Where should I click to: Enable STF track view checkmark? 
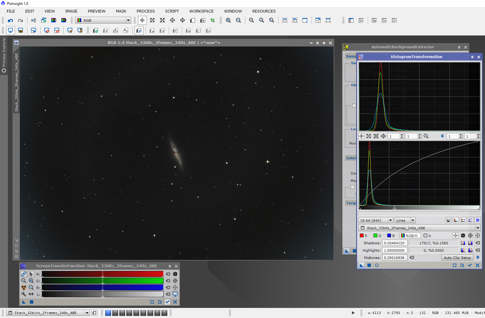click(167, 302)
